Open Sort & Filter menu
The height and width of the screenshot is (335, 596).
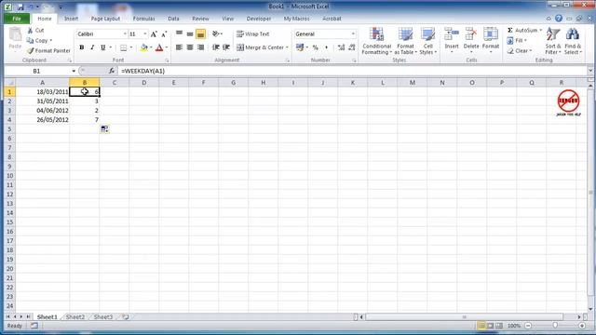pyautogui.click(x=552, y=41)
